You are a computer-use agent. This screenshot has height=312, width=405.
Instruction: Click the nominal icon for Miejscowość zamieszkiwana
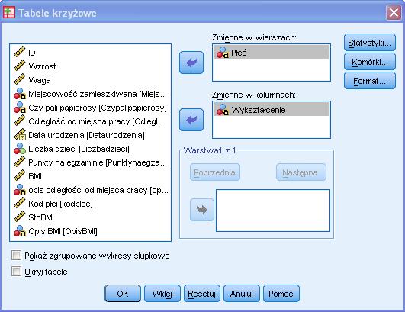pyautogui.click(x=20, y=94)
